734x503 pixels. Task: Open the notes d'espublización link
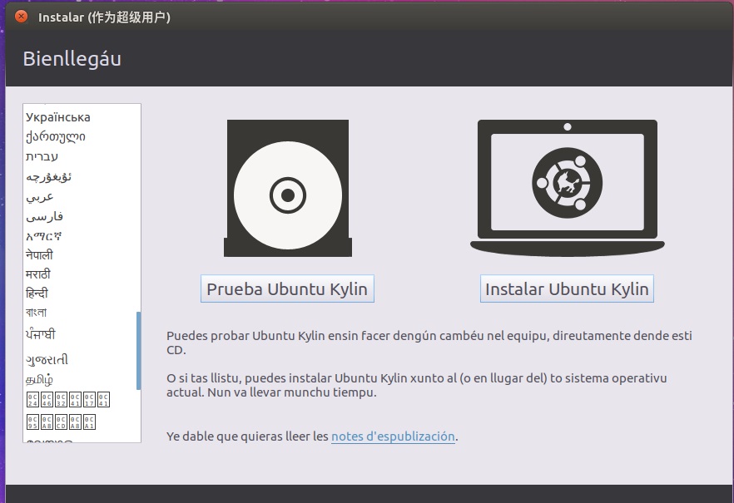tap(393, 436)
